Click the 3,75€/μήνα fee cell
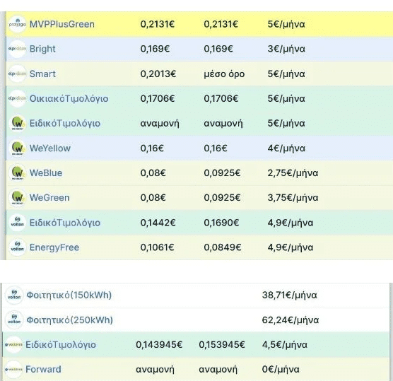The width and height of the screenshot is (393, 381). pos(293,198)
